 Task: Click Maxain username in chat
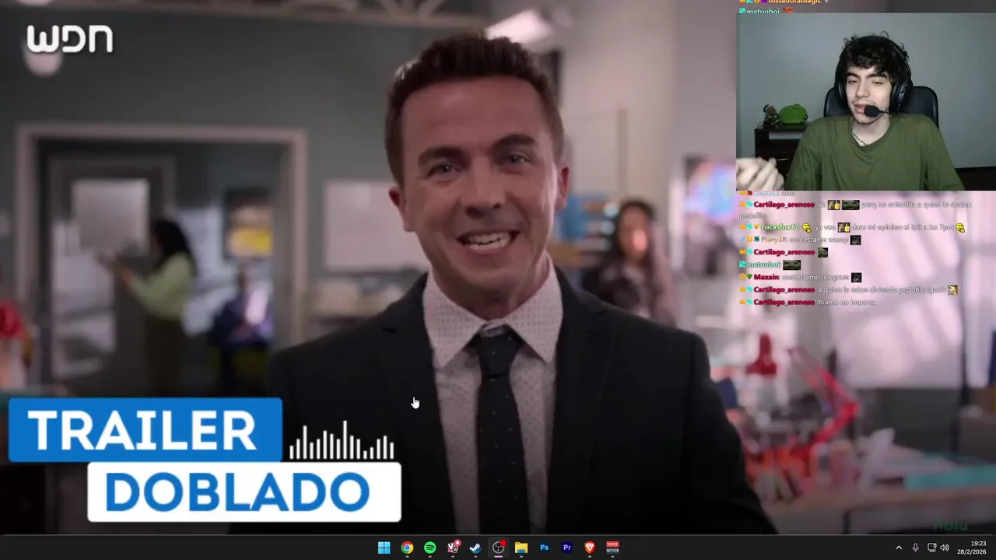[766, 277]
